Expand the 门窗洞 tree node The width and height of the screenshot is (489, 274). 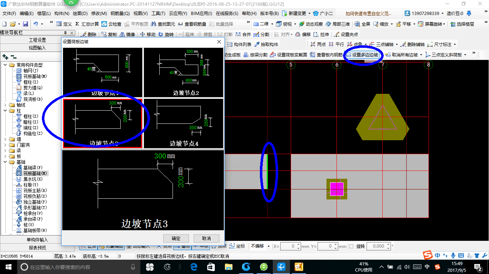tap(5, 145)
